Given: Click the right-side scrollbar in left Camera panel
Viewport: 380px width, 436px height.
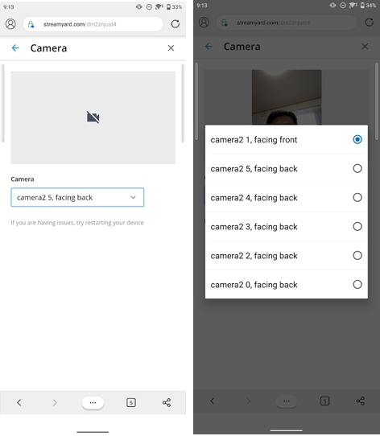Looking at the screenshot, I should click(183, 103).
